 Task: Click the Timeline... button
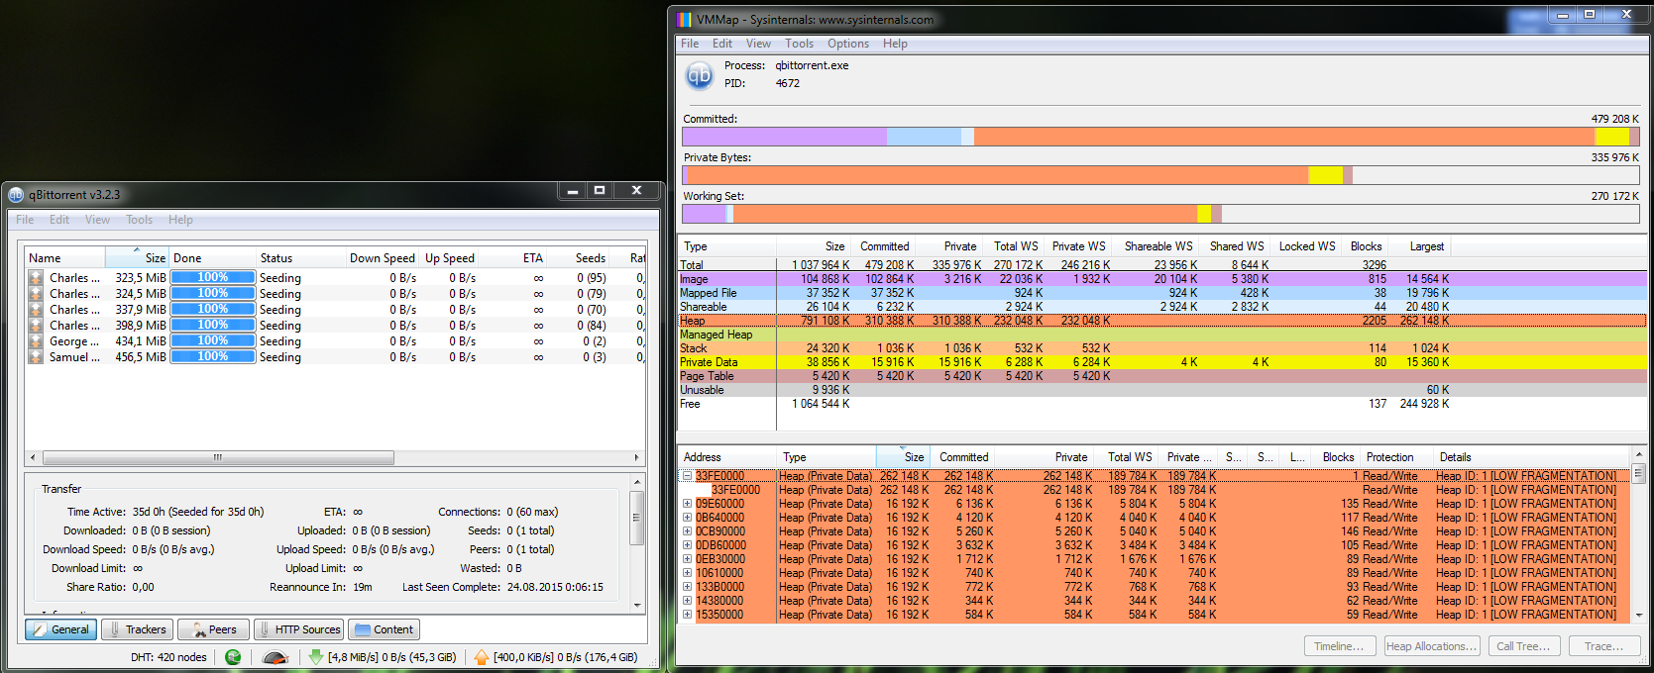click(1340, 646)
